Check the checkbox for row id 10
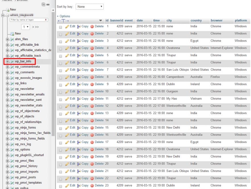251x189 pixels. click(x=61, y=91)
